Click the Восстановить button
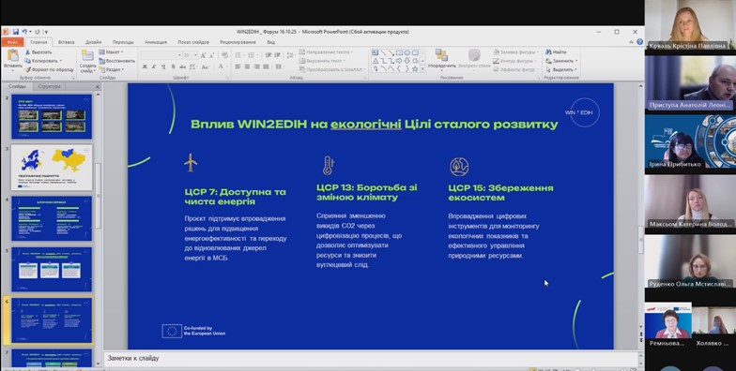This screenshot has height=371, width=736. click(x=116, y=60)
